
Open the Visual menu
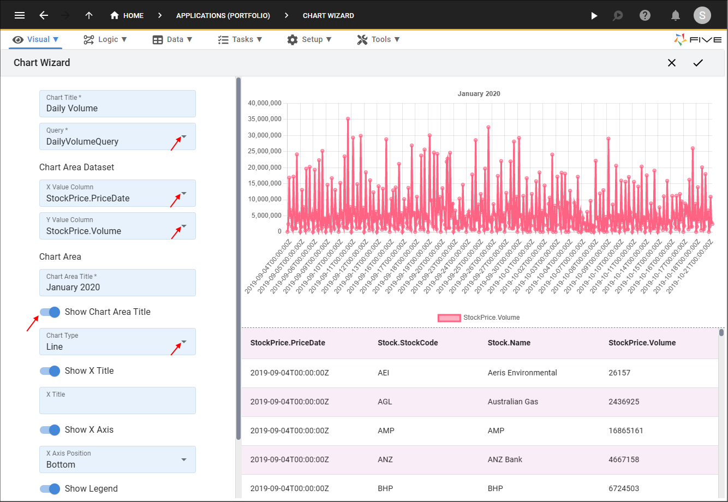(35, 39)
